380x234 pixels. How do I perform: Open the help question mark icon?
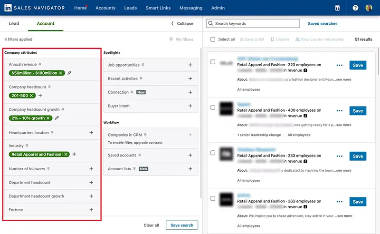(x=355, y=8)
